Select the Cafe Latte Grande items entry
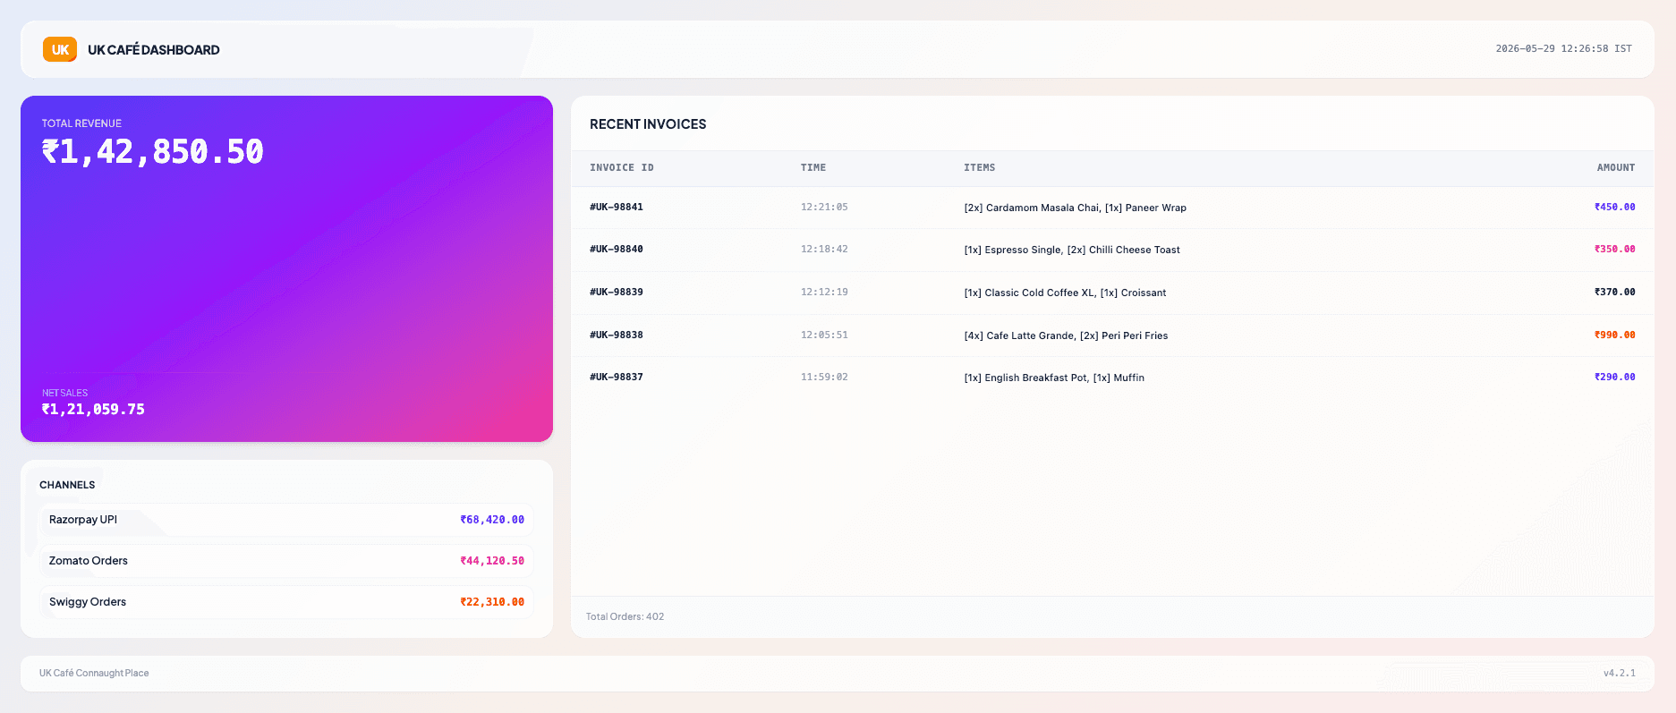The height and width of the screenshot is (713, 1676). tap(1066, 335)
